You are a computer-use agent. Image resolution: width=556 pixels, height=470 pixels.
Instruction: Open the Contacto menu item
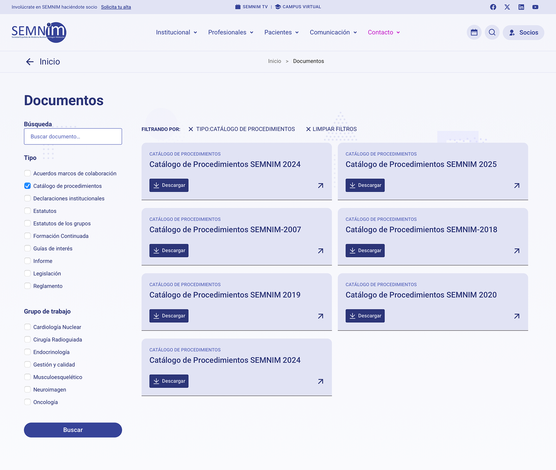(x=383, y=32)
